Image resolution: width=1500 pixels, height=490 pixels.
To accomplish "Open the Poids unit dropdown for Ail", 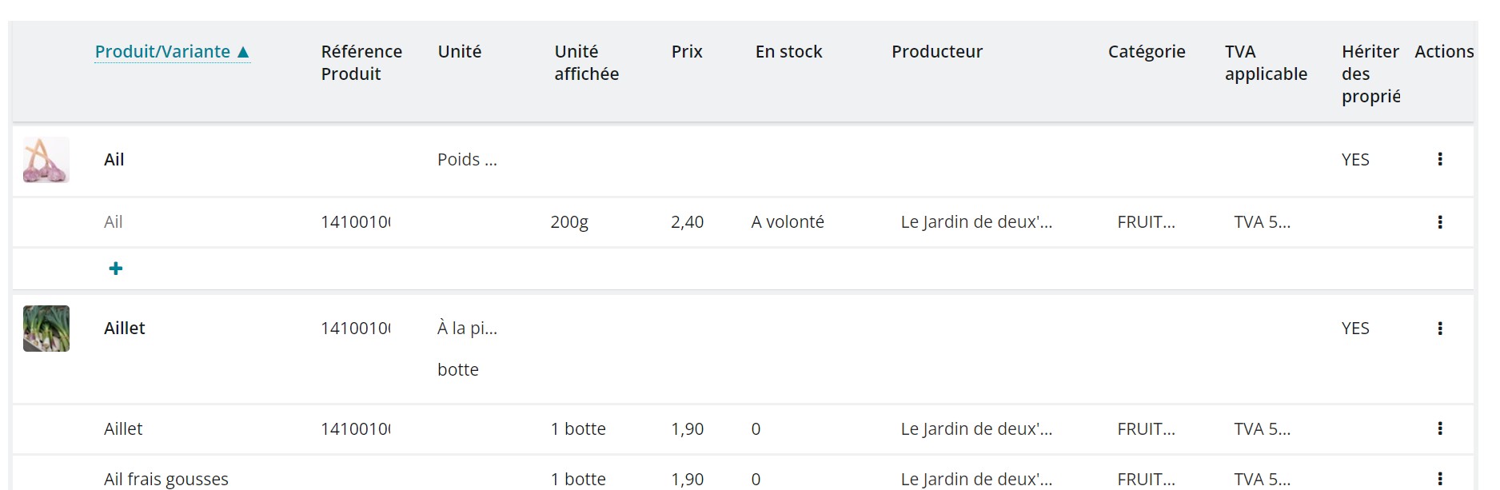I will click(467, 160).
